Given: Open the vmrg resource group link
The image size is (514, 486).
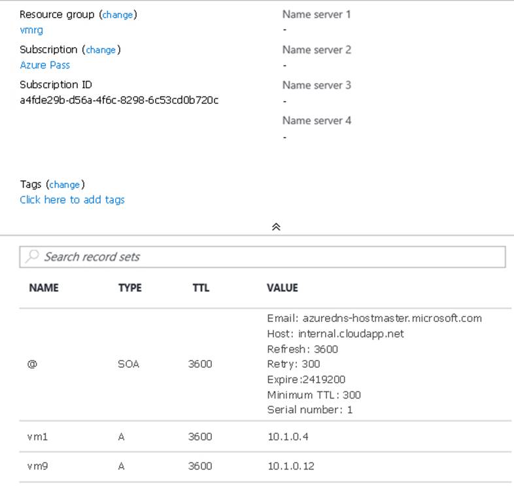Looking at the screenshot, I should [x=31, y=29].
